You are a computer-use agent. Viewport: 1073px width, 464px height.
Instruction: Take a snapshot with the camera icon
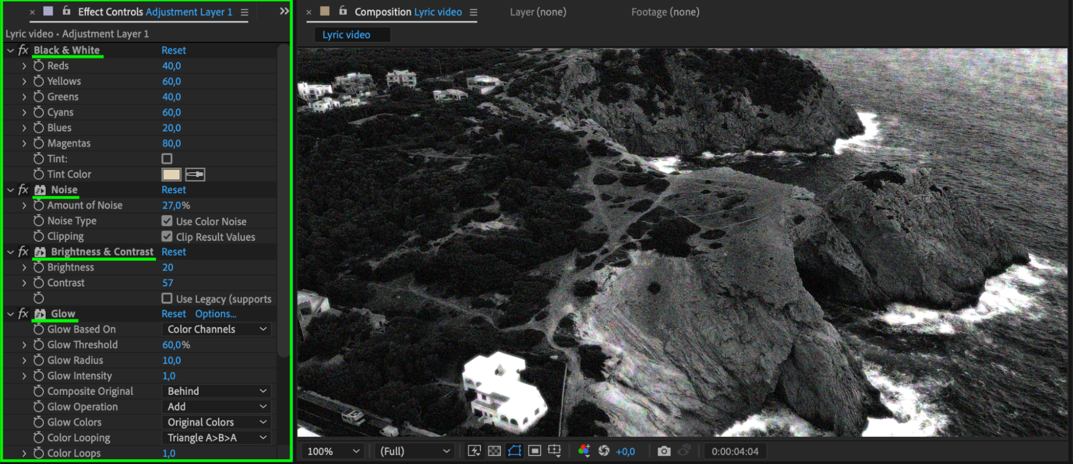click(664, 451)
